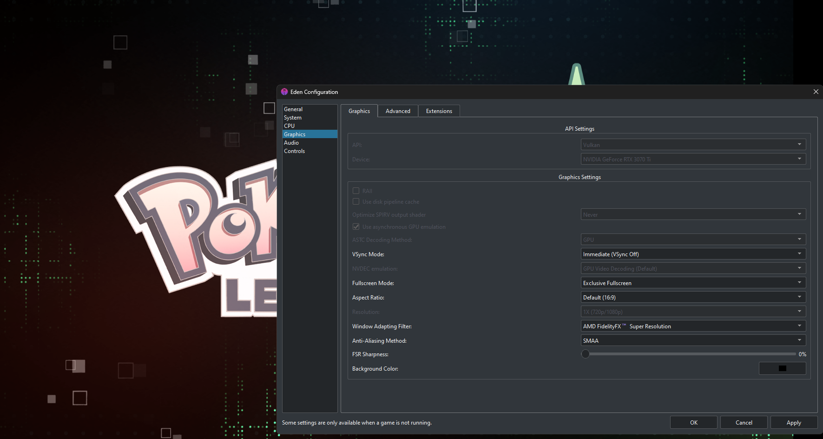Viewport: 823px width, 439px height.
Task: Switch to the Advanced tab
Action: tap(398, 111)
